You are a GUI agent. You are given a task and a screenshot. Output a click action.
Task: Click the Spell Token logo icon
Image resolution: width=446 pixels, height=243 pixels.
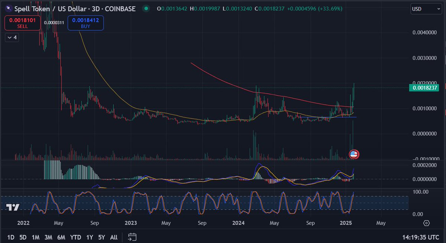click(x=8, y=8)
